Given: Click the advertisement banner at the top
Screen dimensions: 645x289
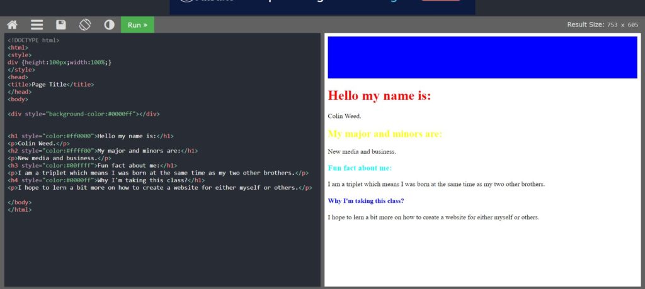Looking at the screenshot, I should tap(322, 6).
